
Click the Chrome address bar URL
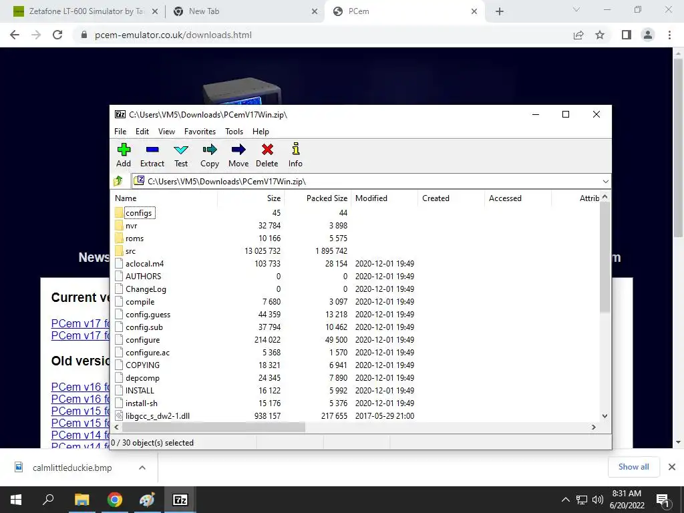coord(173,35)
